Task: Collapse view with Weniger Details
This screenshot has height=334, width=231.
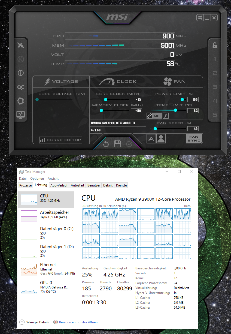Action: click(x=34, y=322)
